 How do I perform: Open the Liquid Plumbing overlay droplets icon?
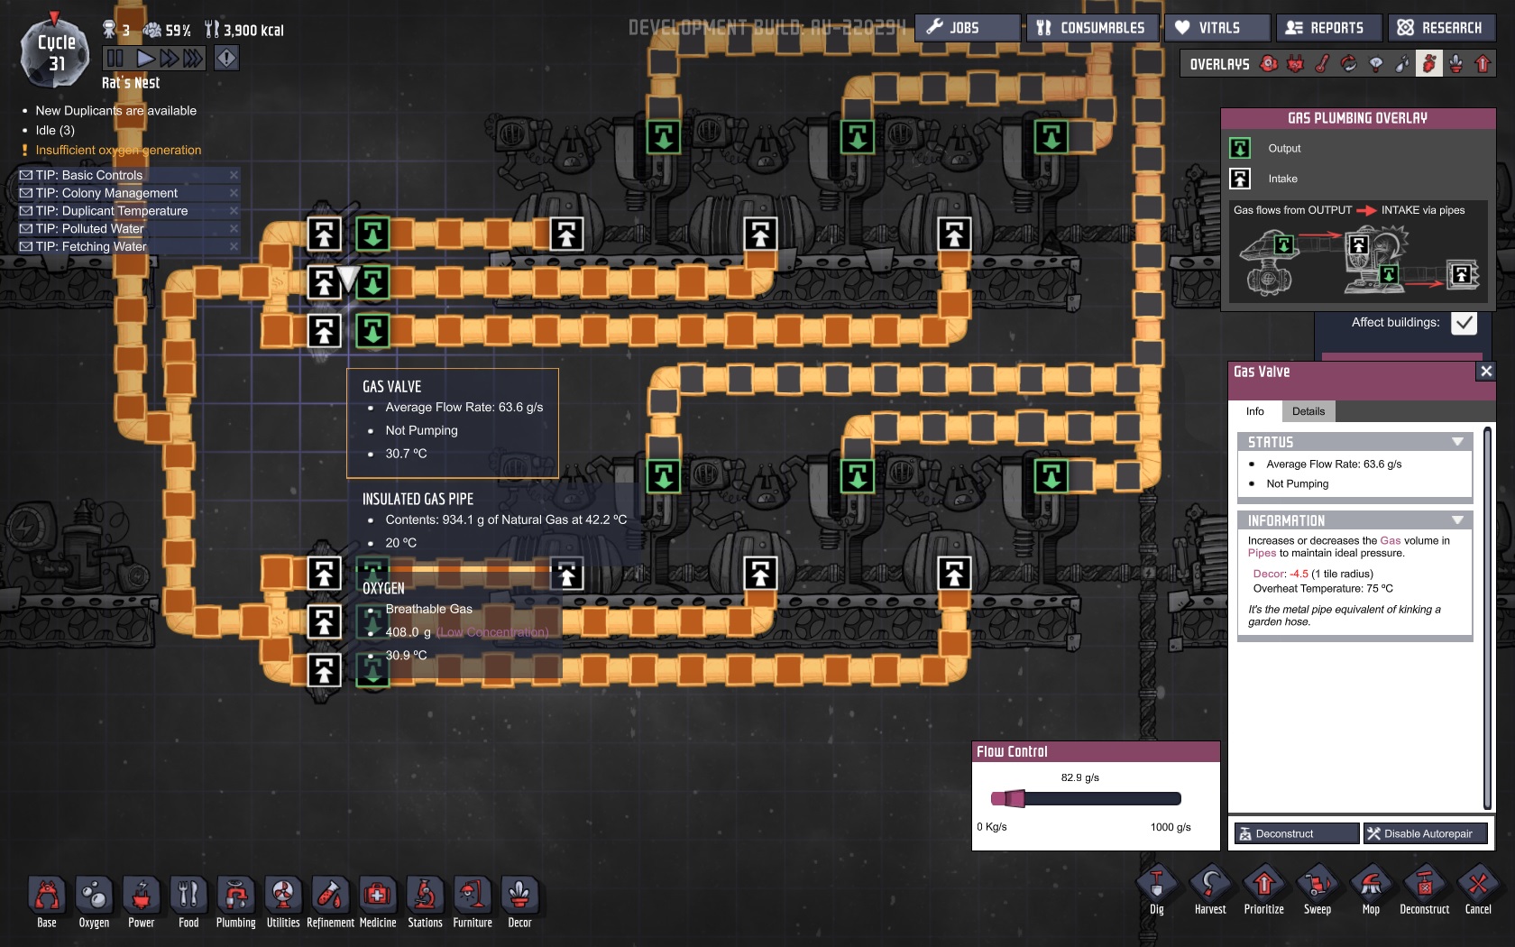(1402, 64)
